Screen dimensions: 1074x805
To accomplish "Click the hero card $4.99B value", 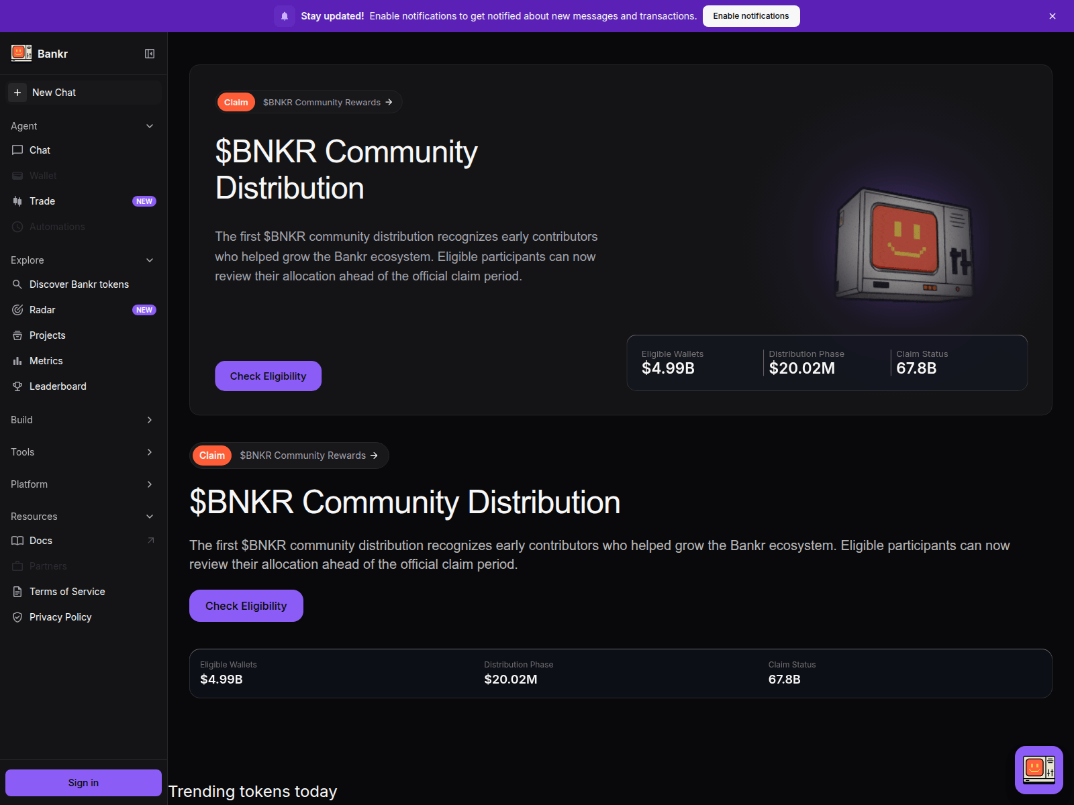I will point(668,368).
